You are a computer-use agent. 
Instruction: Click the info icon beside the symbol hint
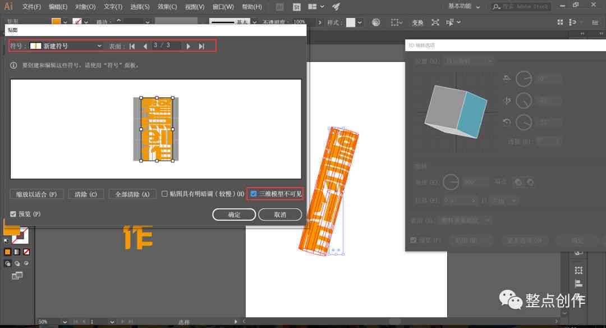pos(13,65)
